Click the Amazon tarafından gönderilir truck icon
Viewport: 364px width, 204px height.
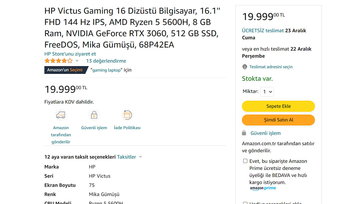[61, 115]
